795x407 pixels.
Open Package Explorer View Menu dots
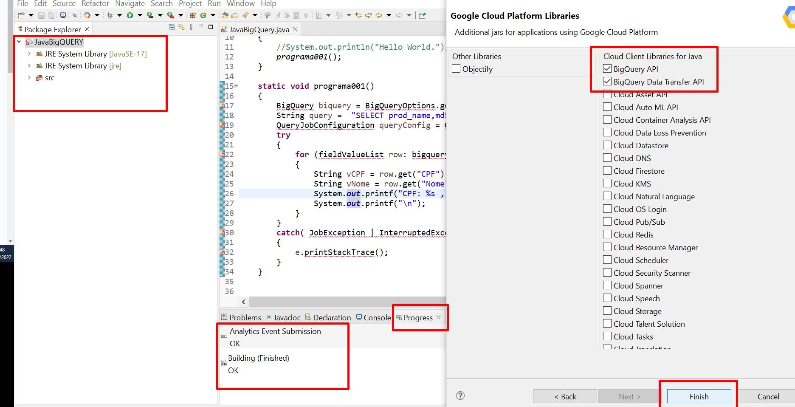[x=191, y=27]
